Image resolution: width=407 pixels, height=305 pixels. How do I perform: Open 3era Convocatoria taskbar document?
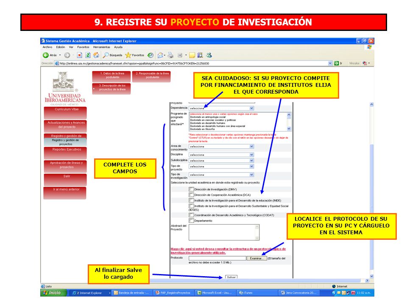coord(298,293)
